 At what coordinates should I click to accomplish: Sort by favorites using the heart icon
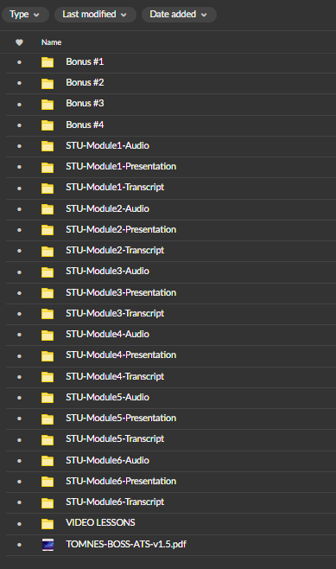click(x=19, y=42)
